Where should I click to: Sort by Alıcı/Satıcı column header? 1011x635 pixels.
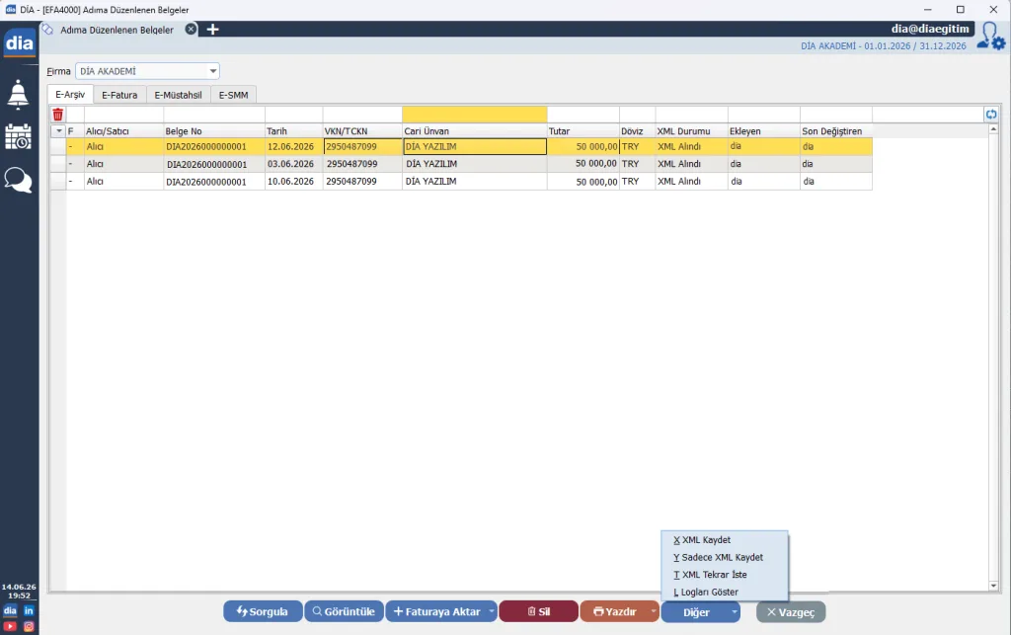[x=123, y=131]
